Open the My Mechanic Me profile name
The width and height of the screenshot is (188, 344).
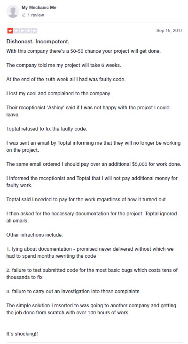click(x=39, y=8)
